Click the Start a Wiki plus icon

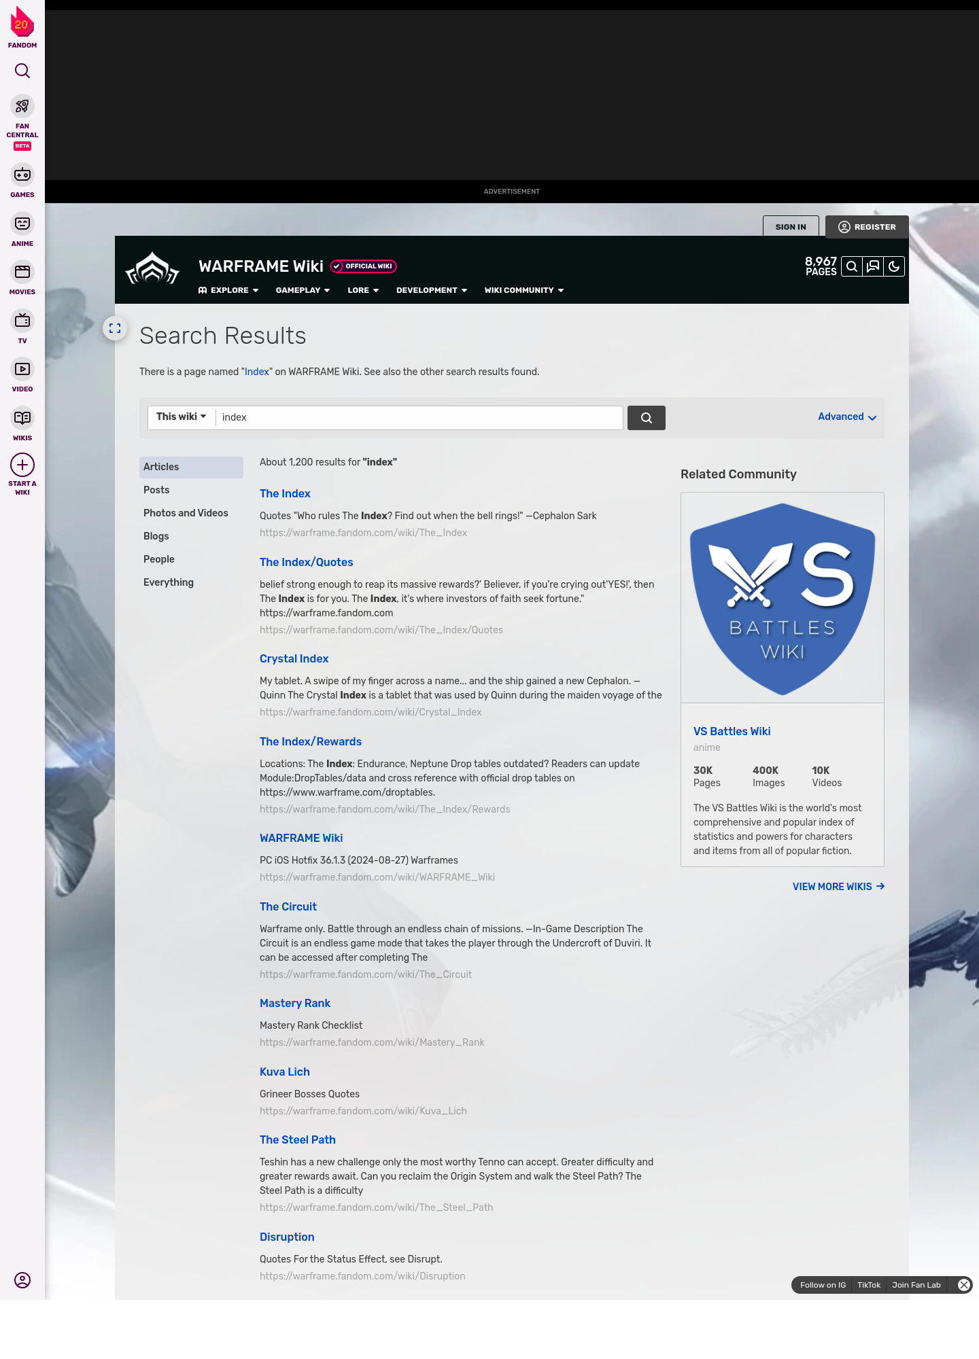(22, 465)
